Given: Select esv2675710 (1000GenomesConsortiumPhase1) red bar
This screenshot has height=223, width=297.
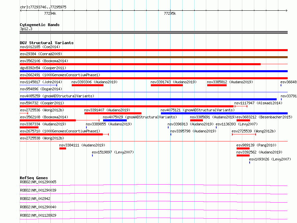Looking at the screenshot, I should click(61, 134).
